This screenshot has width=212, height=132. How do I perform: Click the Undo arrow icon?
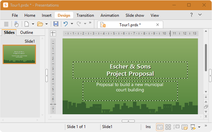66,24
